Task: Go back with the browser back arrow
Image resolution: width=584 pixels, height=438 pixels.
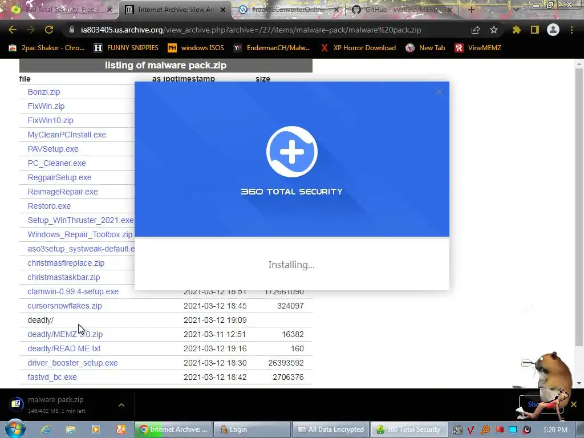Action: point(13,30)
